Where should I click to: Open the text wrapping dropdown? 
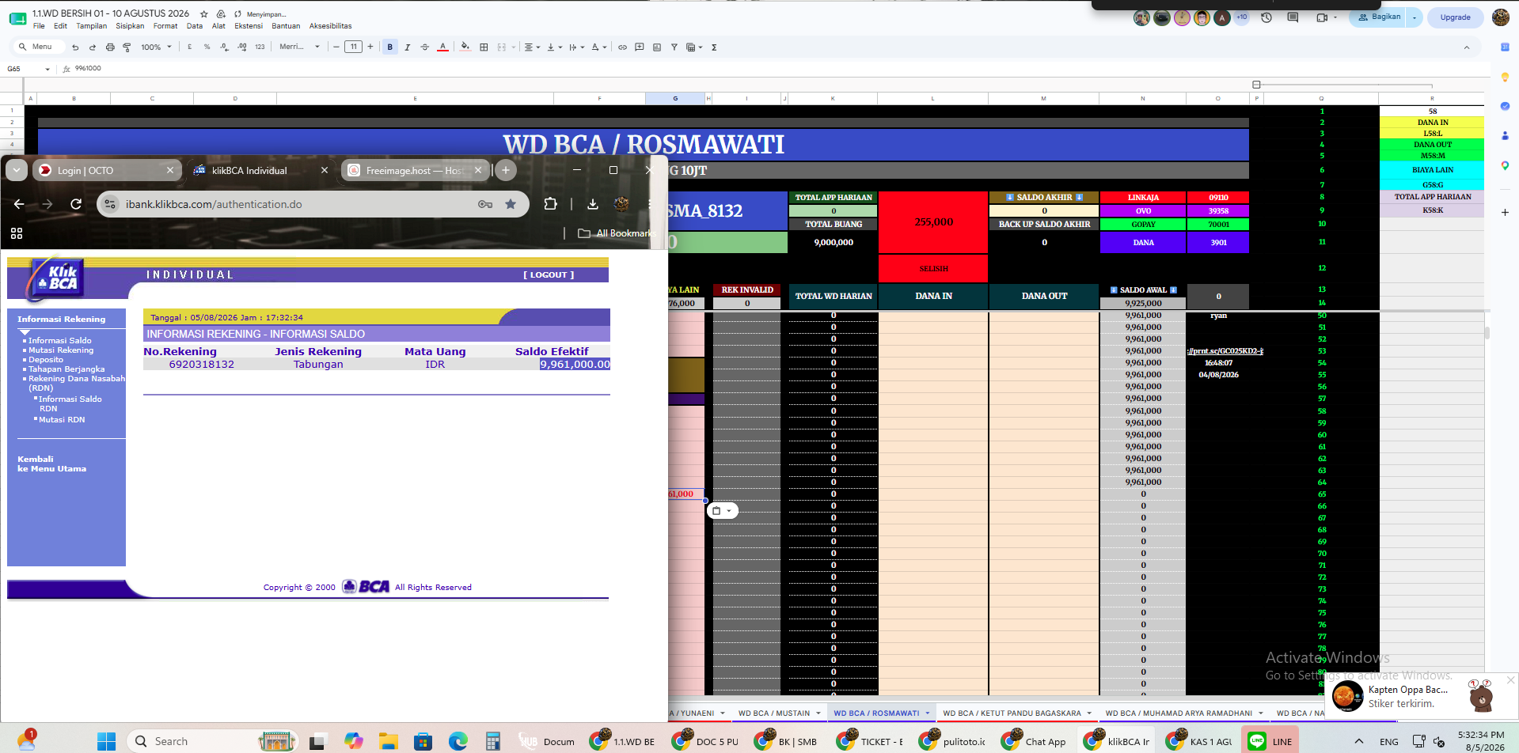pyautogui.click(x=576, y=47)
